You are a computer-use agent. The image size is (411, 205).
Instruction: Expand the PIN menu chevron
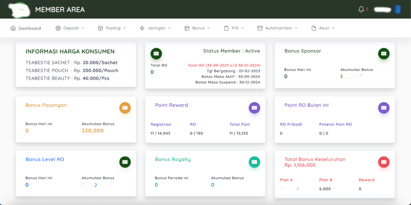pos(242,28)
